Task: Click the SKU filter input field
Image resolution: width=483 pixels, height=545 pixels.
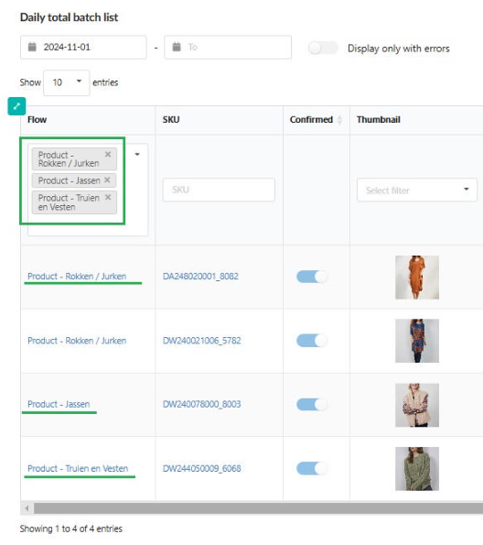Action: tap(219, 190)
